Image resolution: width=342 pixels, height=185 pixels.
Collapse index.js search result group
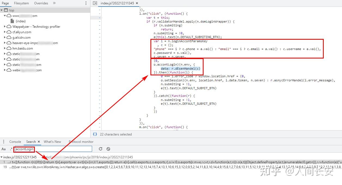[x=2, y=157]
